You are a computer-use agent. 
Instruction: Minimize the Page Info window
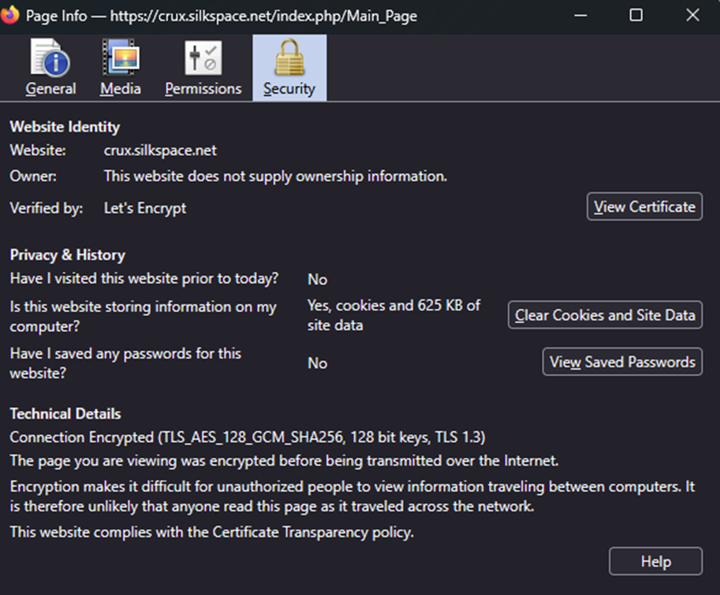(x=580, y=15)
